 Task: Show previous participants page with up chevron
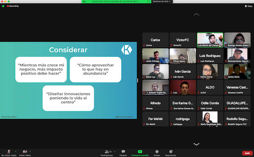coord(196,14)
